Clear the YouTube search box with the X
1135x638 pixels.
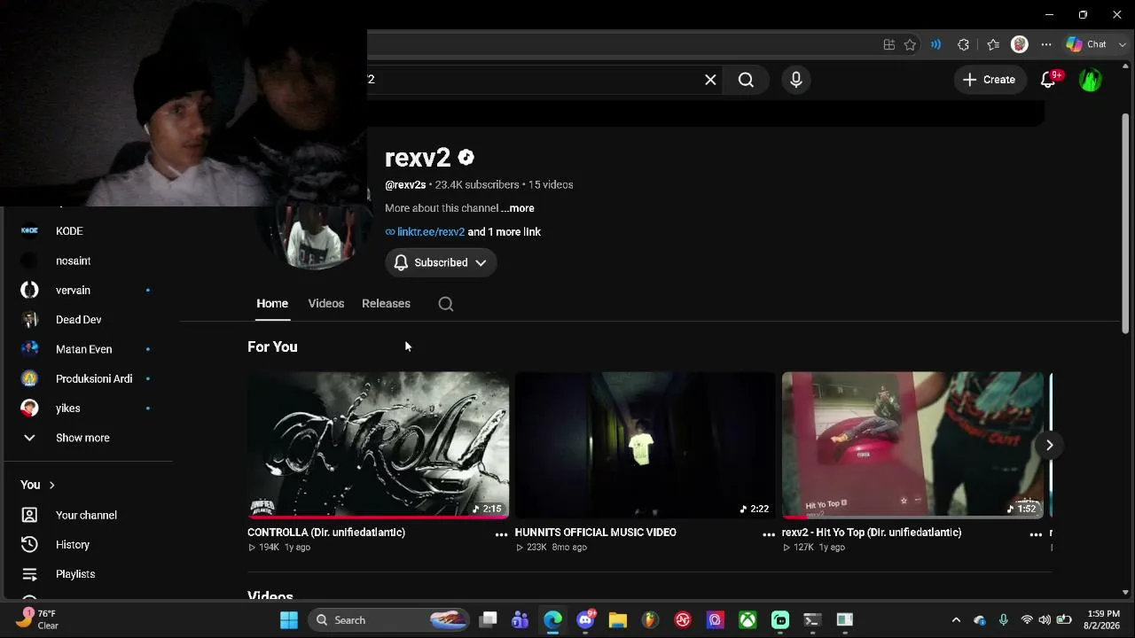[x=710, y=80]
